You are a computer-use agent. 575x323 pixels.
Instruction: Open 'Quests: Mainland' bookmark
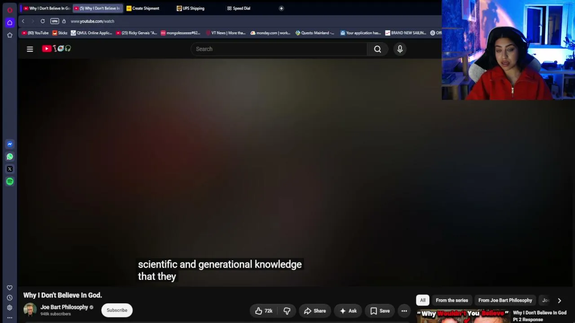tap(315, 33)
